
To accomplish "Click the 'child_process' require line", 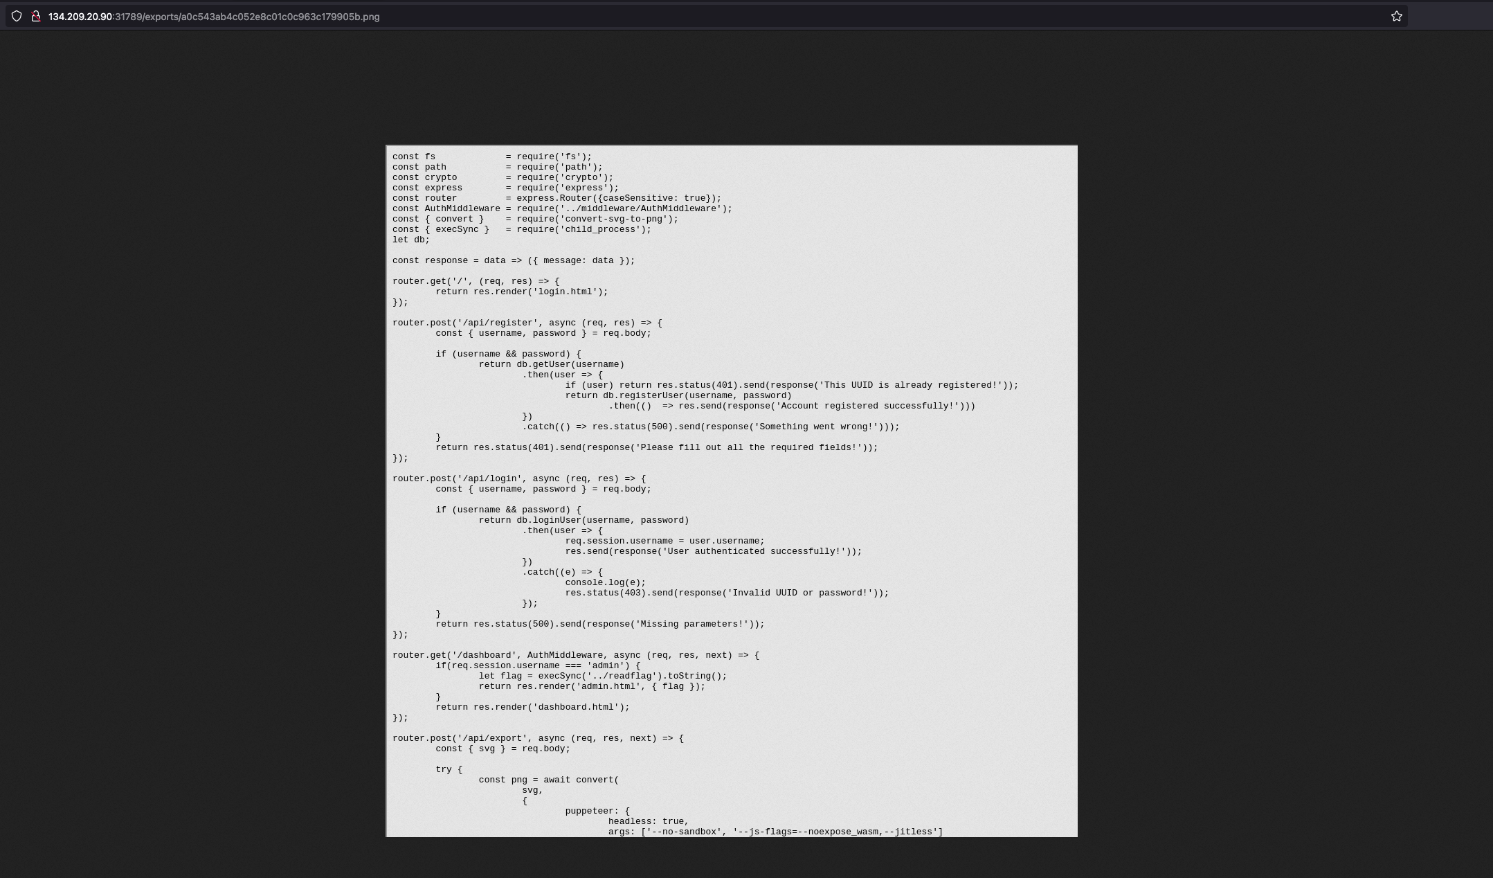I will point(522,229).
